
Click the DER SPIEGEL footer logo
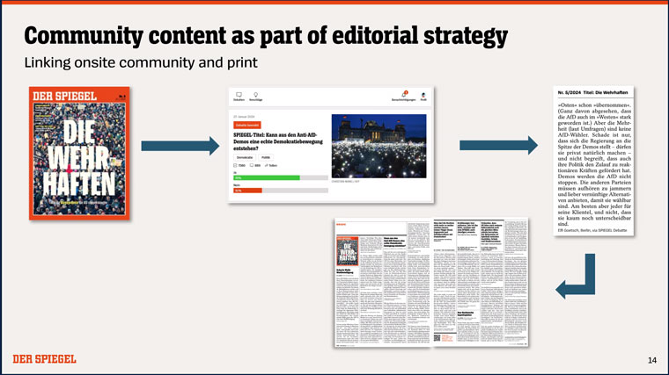[x=44, y=359]
